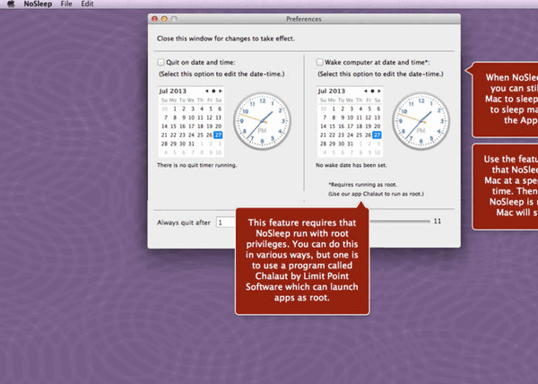
Task: Click 'Use our app Chalaut to run as root' note
Action: coord(376,194)
